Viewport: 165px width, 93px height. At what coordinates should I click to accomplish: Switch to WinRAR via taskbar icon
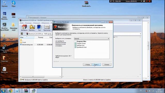point(26,91)
